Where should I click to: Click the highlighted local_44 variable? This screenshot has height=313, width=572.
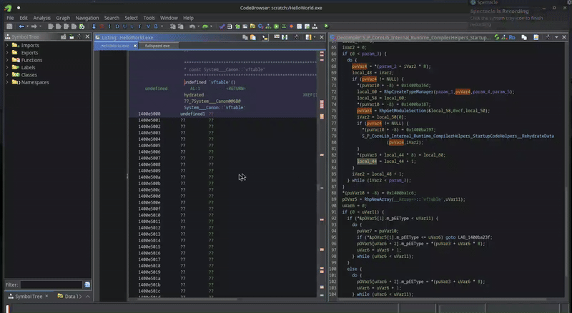(x=367, y=162)
